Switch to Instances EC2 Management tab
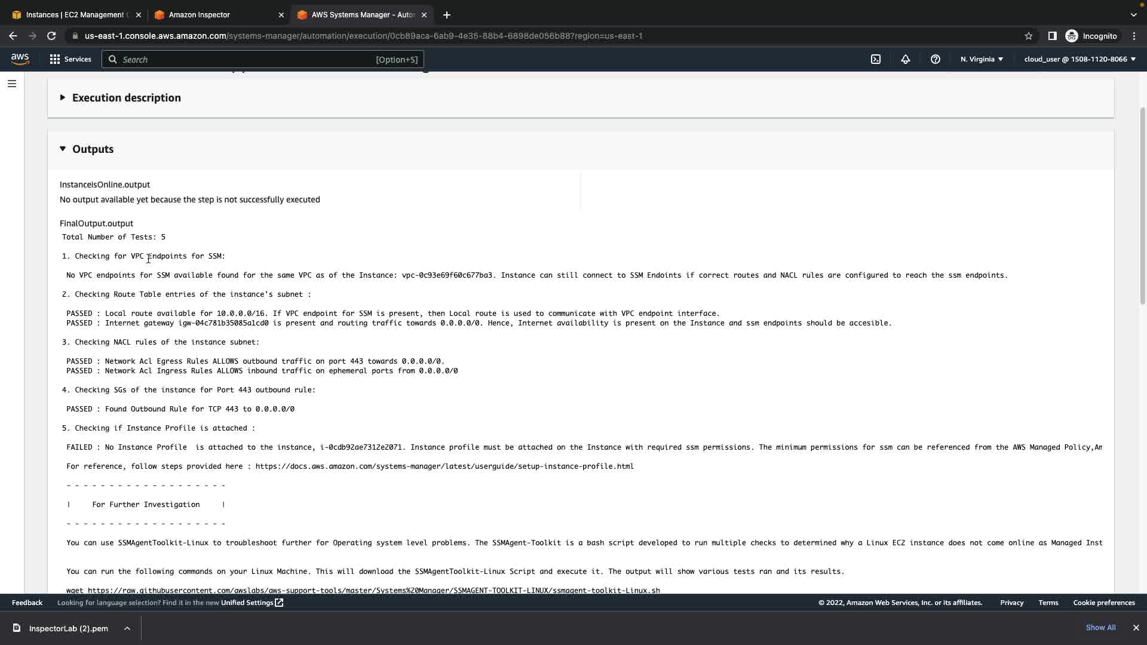 coord(76,14)
